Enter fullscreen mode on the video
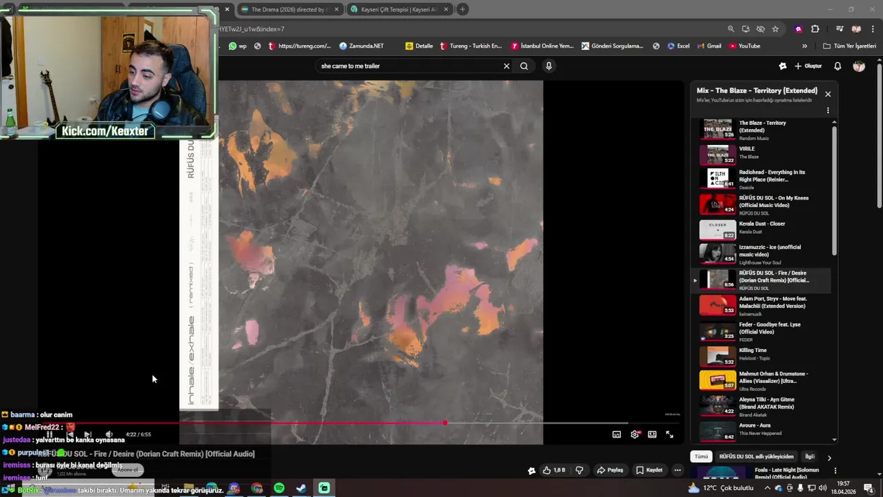This screenshot has width=883, height=497. [669, 434]
